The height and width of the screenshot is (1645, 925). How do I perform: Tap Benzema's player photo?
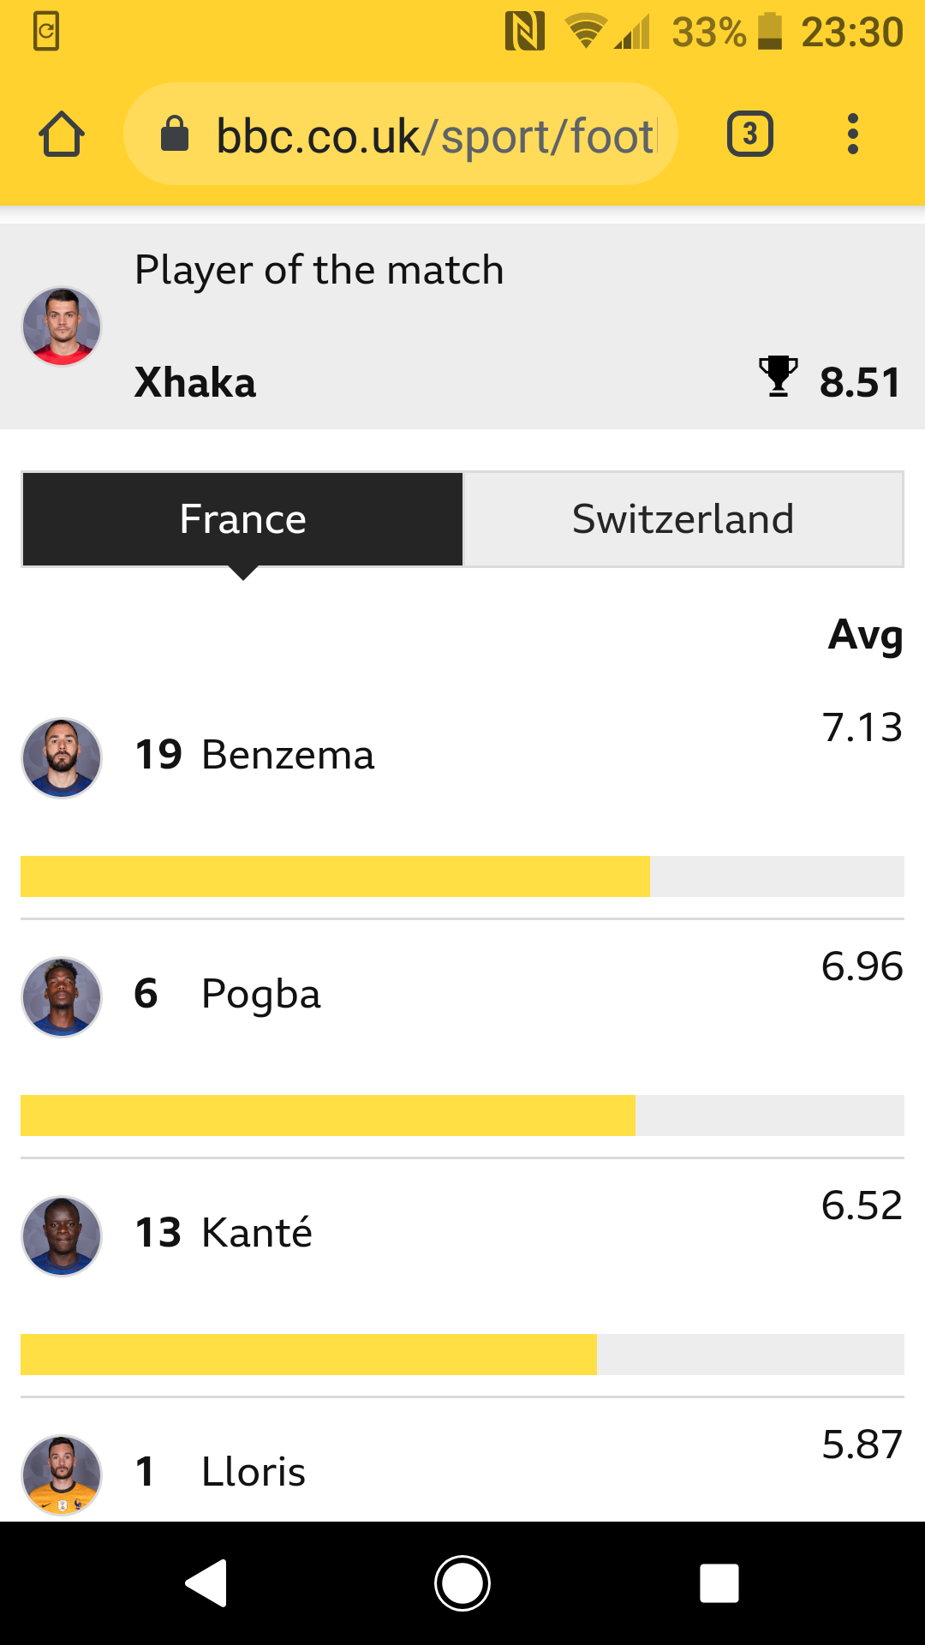click(62, 758)
